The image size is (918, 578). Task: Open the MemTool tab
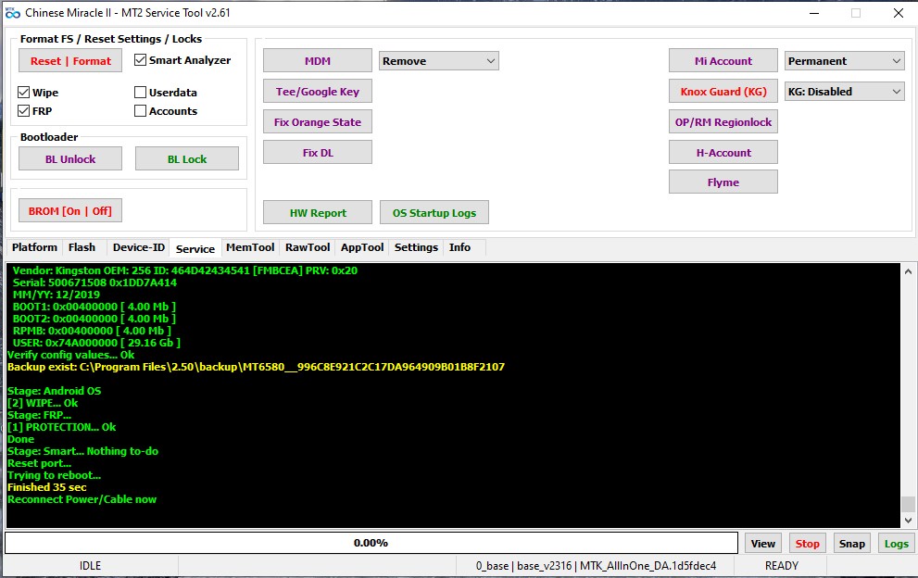pos(250,247)
